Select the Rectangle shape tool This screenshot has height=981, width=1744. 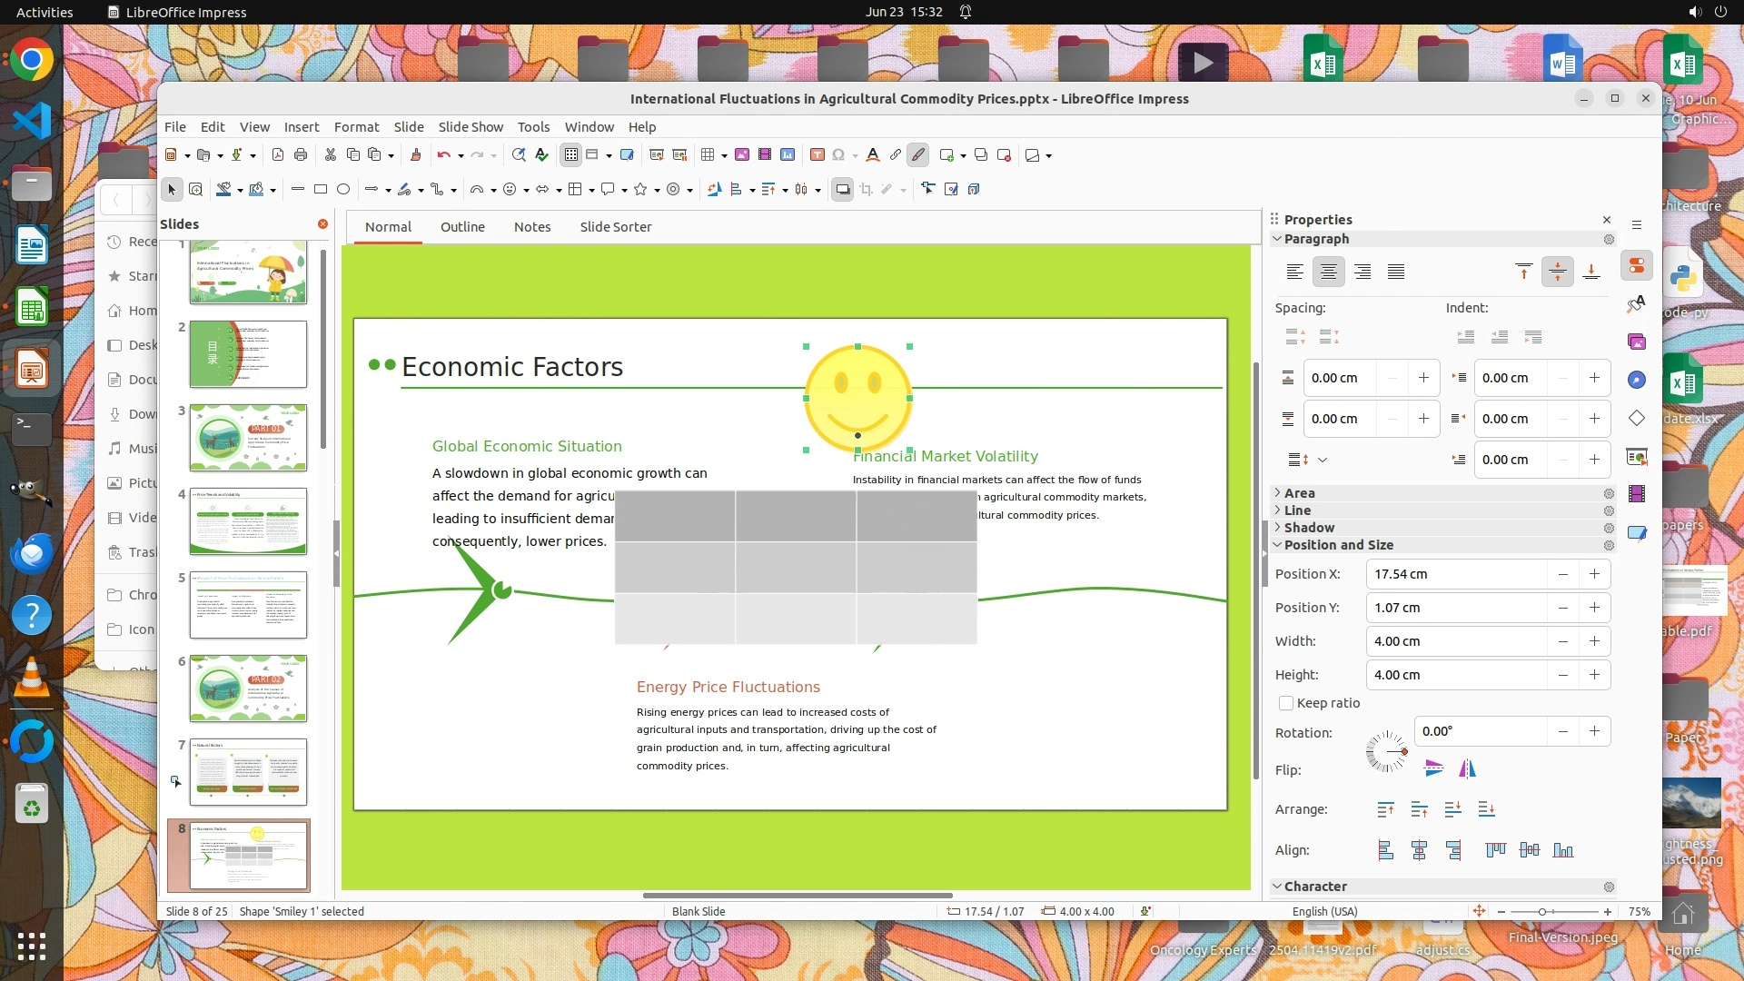(x=320, y=189)
